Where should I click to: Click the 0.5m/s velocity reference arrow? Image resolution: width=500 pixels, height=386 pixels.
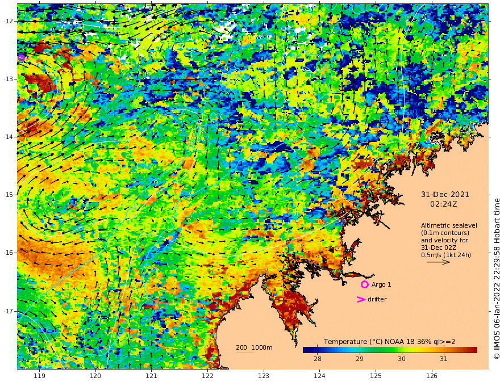[x=438, y=262]
